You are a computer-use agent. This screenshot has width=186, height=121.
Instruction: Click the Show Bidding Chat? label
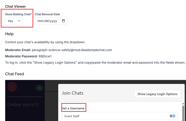18,14
